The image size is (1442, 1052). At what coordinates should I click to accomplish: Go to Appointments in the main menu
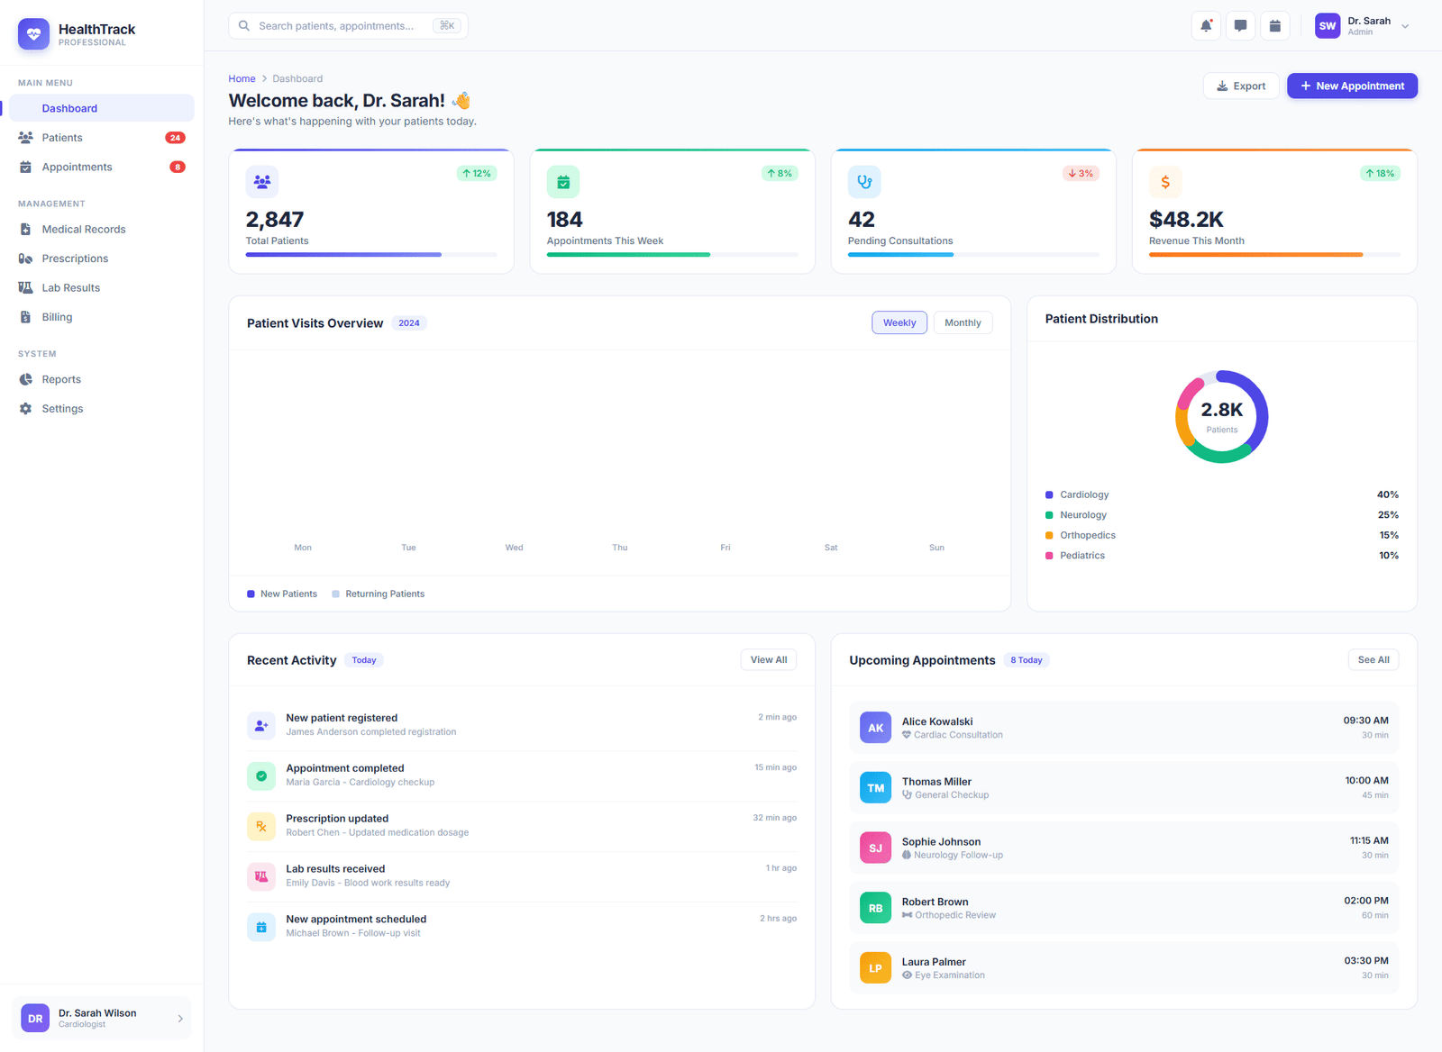pyautogui.click(x=77, y=167)
